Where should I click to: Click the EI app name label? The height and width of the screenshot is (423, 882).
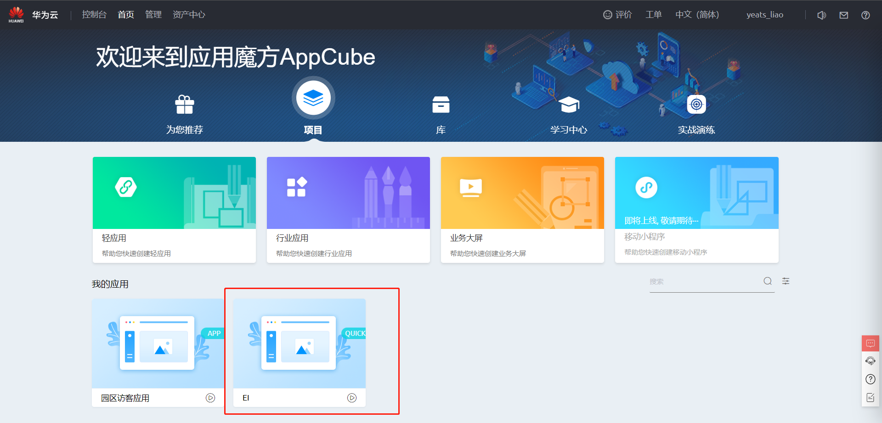click(x=246, y=398)
